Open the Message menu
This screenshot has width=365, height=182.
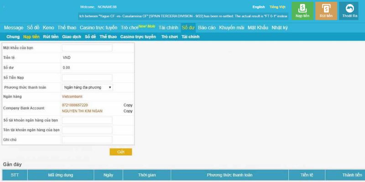(13, 28)
